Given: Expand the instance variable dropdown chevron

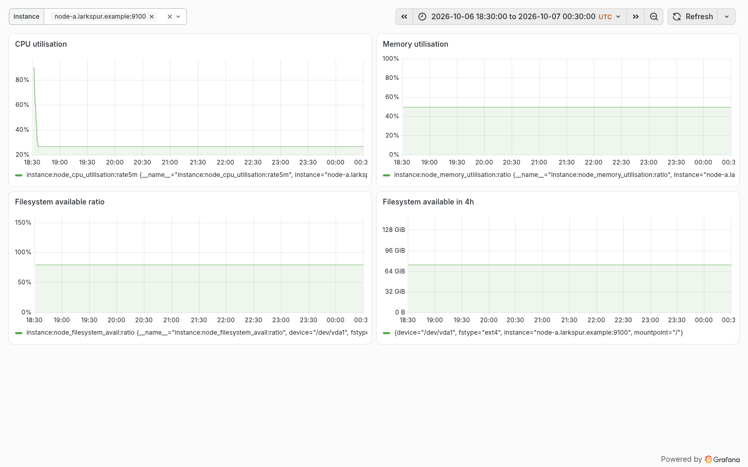Looking at the screenshot, I should click(x=178, y=17).
